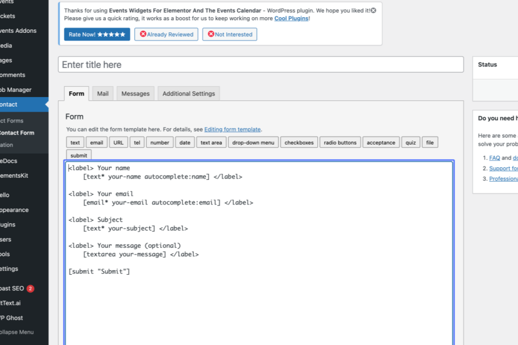Open the Professional services link

point(503,179)
